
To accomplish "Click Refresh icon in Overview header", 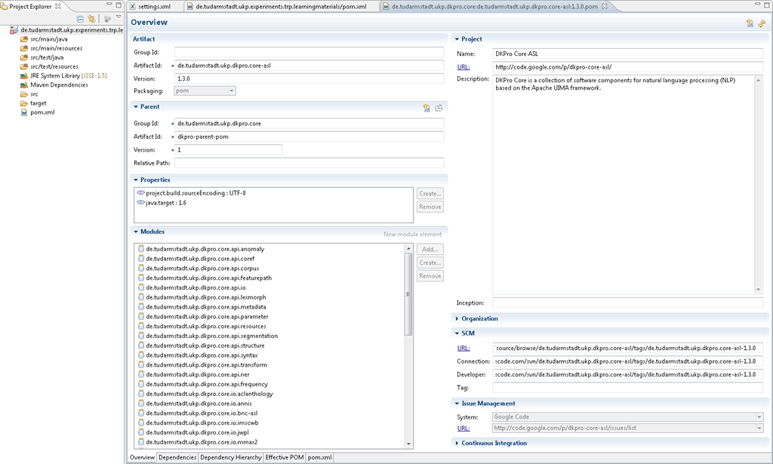I will (762, 23).
